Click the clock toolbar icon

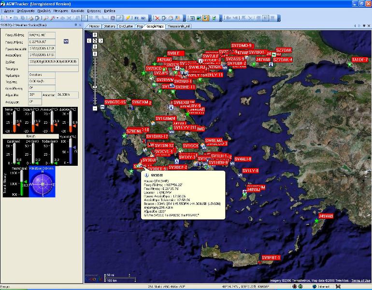(171, 18)
